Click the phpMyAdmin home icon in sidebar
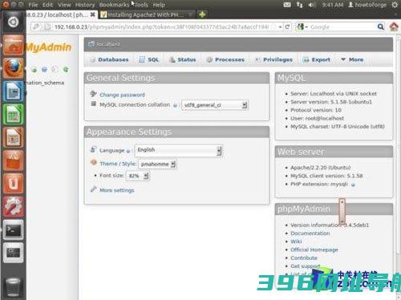This screenshot has width=401, height=300. [x=34, y=70]
